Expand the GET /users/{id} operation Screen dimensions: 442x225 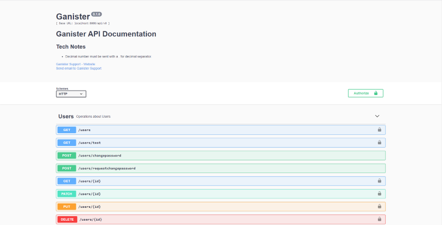point(220,181)
